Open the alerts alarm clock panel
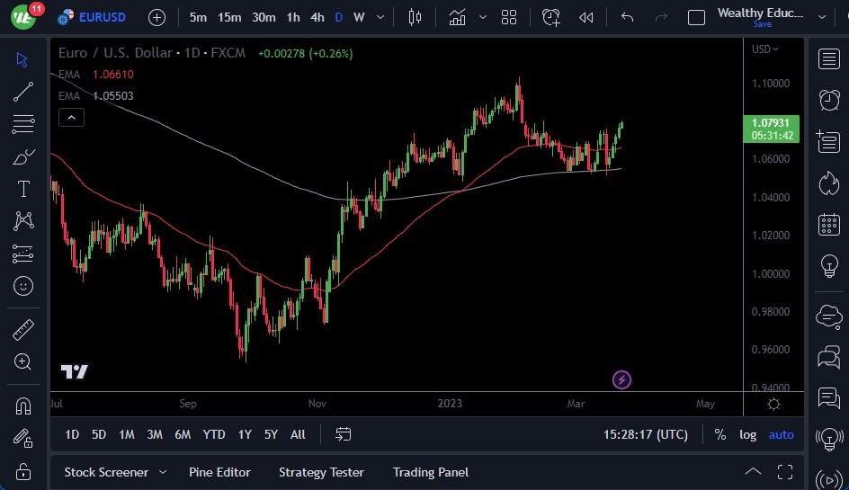Viewport: 849px width, 490px height. [x=828, y=100]
